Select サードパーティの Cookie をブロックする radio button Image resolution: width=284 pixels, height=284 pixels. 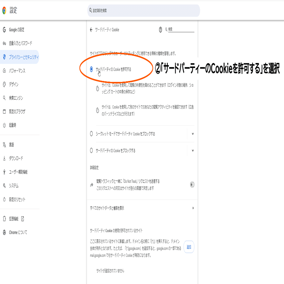(x=91, y=151)
